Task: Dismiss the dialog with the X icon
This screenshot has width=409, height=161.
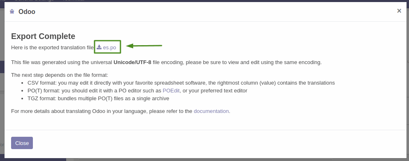Action: [399, 11]
